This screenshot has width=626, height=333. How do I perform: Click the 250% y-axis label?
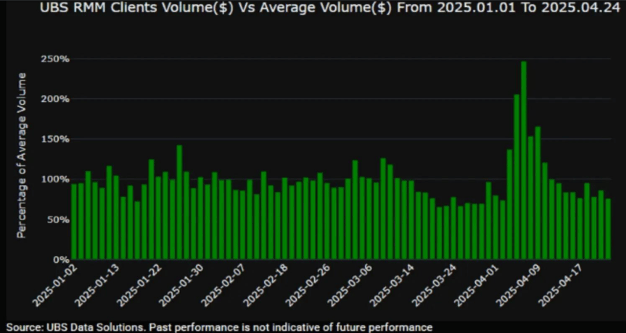coord(55,59)
